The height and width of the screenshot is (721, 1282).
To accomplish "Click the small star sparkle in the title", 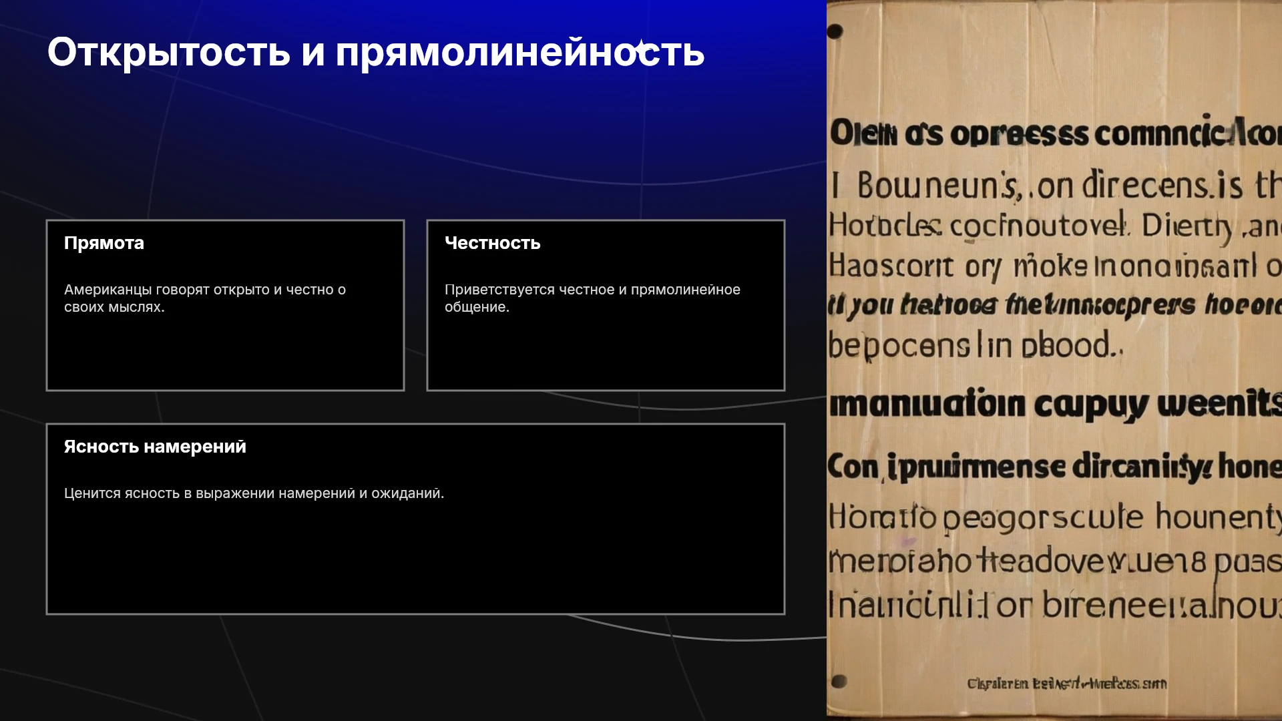I will click(x=641, y=47).
